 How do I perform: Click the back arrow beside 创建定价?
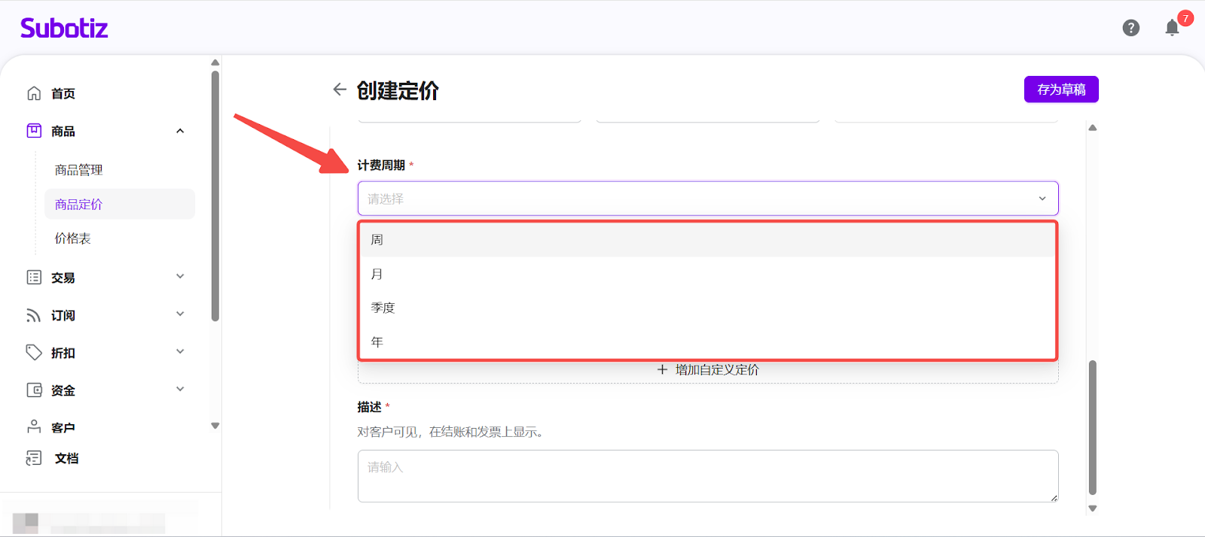point(340,89)
